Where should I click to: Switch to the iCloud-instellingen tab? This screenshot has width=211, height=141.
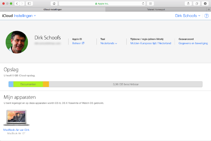(53, 9)
